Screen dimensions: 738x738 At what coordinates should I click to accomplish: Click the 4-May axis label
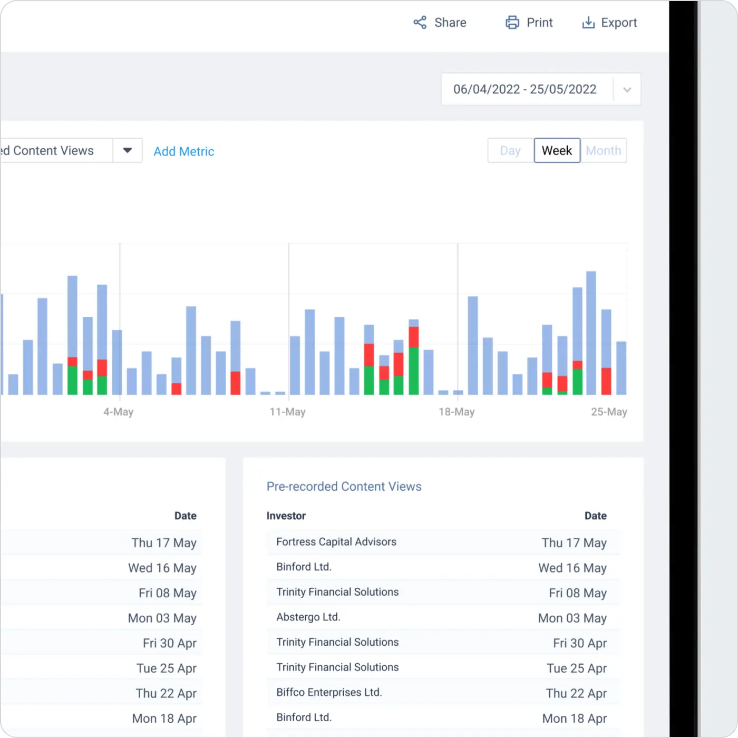119,412
